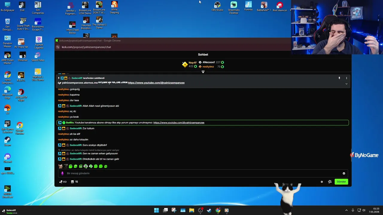Open chat settings gear icon
Image resolution: width=383 pixels, height=215 pixels.
(322, 182)
